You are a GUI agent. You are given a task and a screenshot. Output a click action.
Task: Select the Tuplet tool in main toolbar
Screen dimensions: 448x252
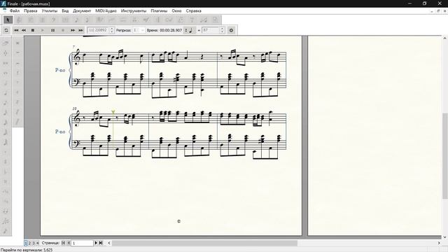[x=111, y=20]
